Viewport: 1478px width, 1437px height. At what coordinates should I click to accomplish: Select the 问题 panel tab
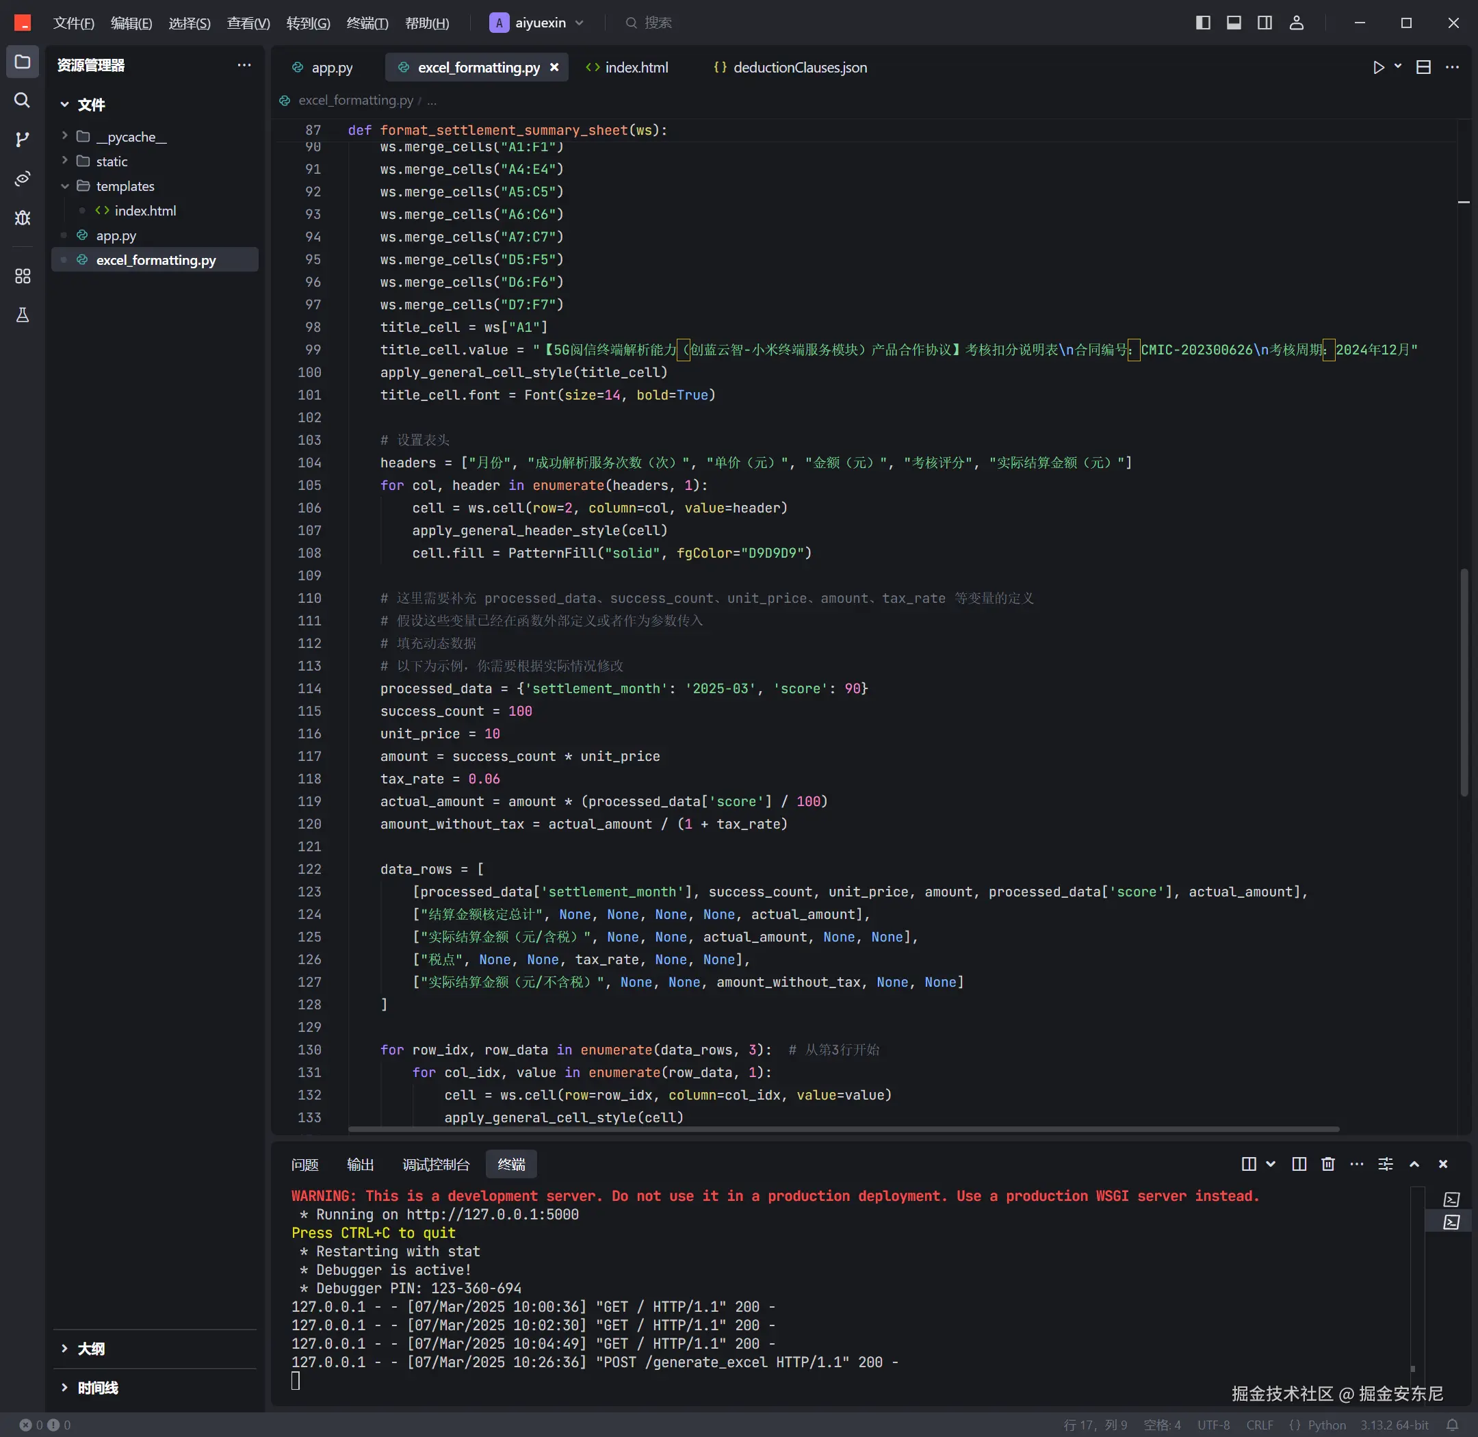tap(304, 1165)
